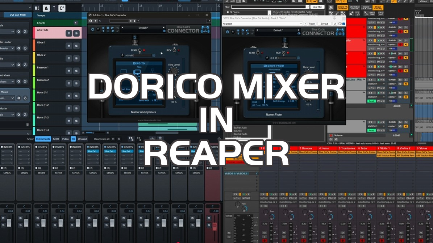Click next-preset arrow in Dorico's Connector window
The width and height of the screenshot is (433, 243).
coord(164,28)
